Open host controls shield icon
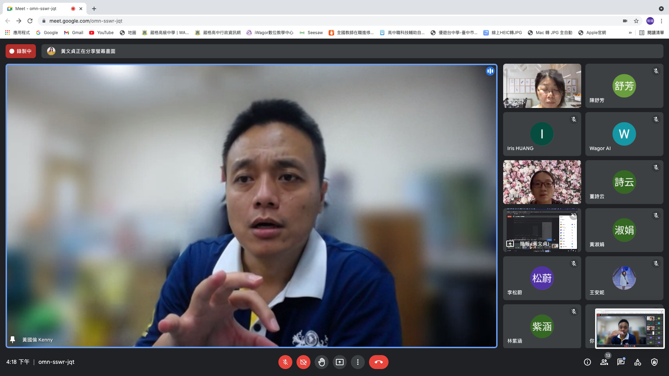This screenshot has width=669, height=376. 654,362
